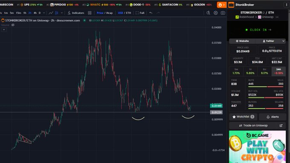The width and height of the screenshot is (290, 163).
Task: Open the token Website link
Action: (x=242, y=41)
